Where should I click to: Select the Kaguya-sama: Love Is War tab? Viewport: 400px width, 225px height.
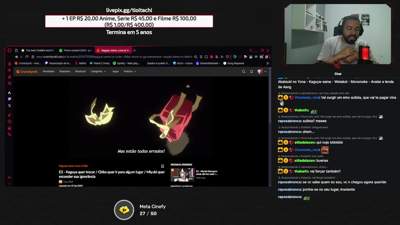point(113,50)
